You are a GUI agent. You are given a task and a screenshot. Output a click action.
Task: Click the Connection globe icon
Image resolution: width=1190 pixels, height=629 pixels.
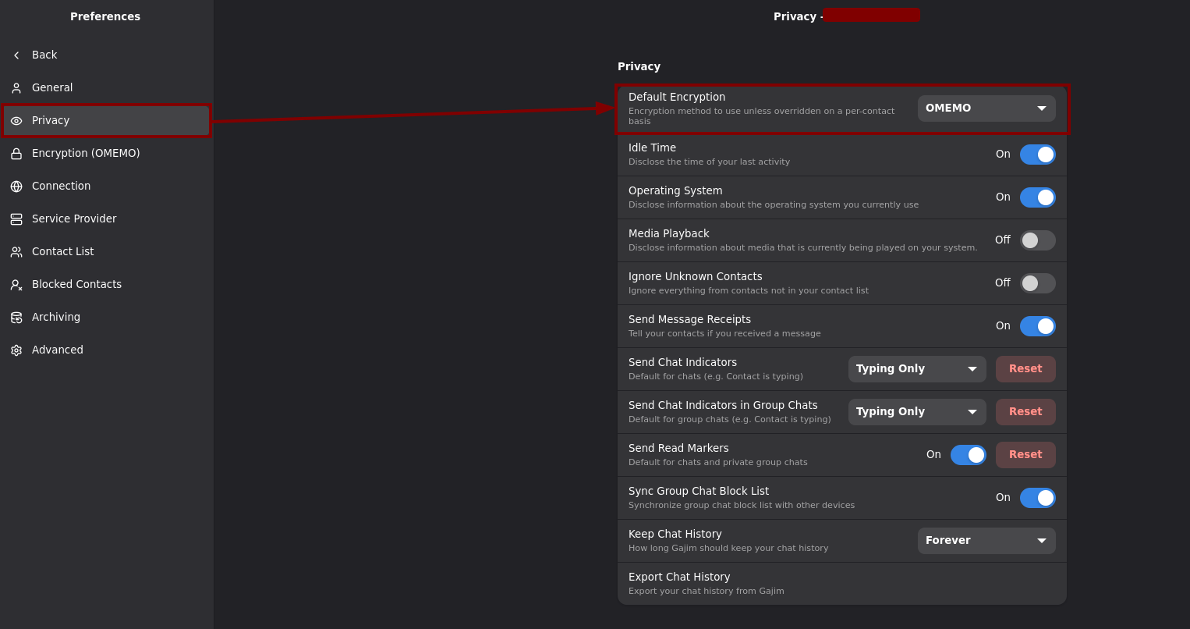point(16,187)
